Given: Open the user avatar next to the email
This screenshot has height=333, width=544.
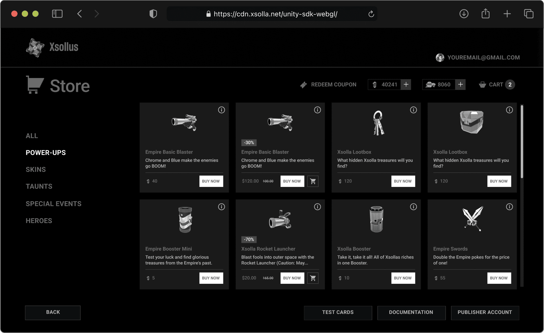Looking at the screenshot, I should click(x=440, y=58).
